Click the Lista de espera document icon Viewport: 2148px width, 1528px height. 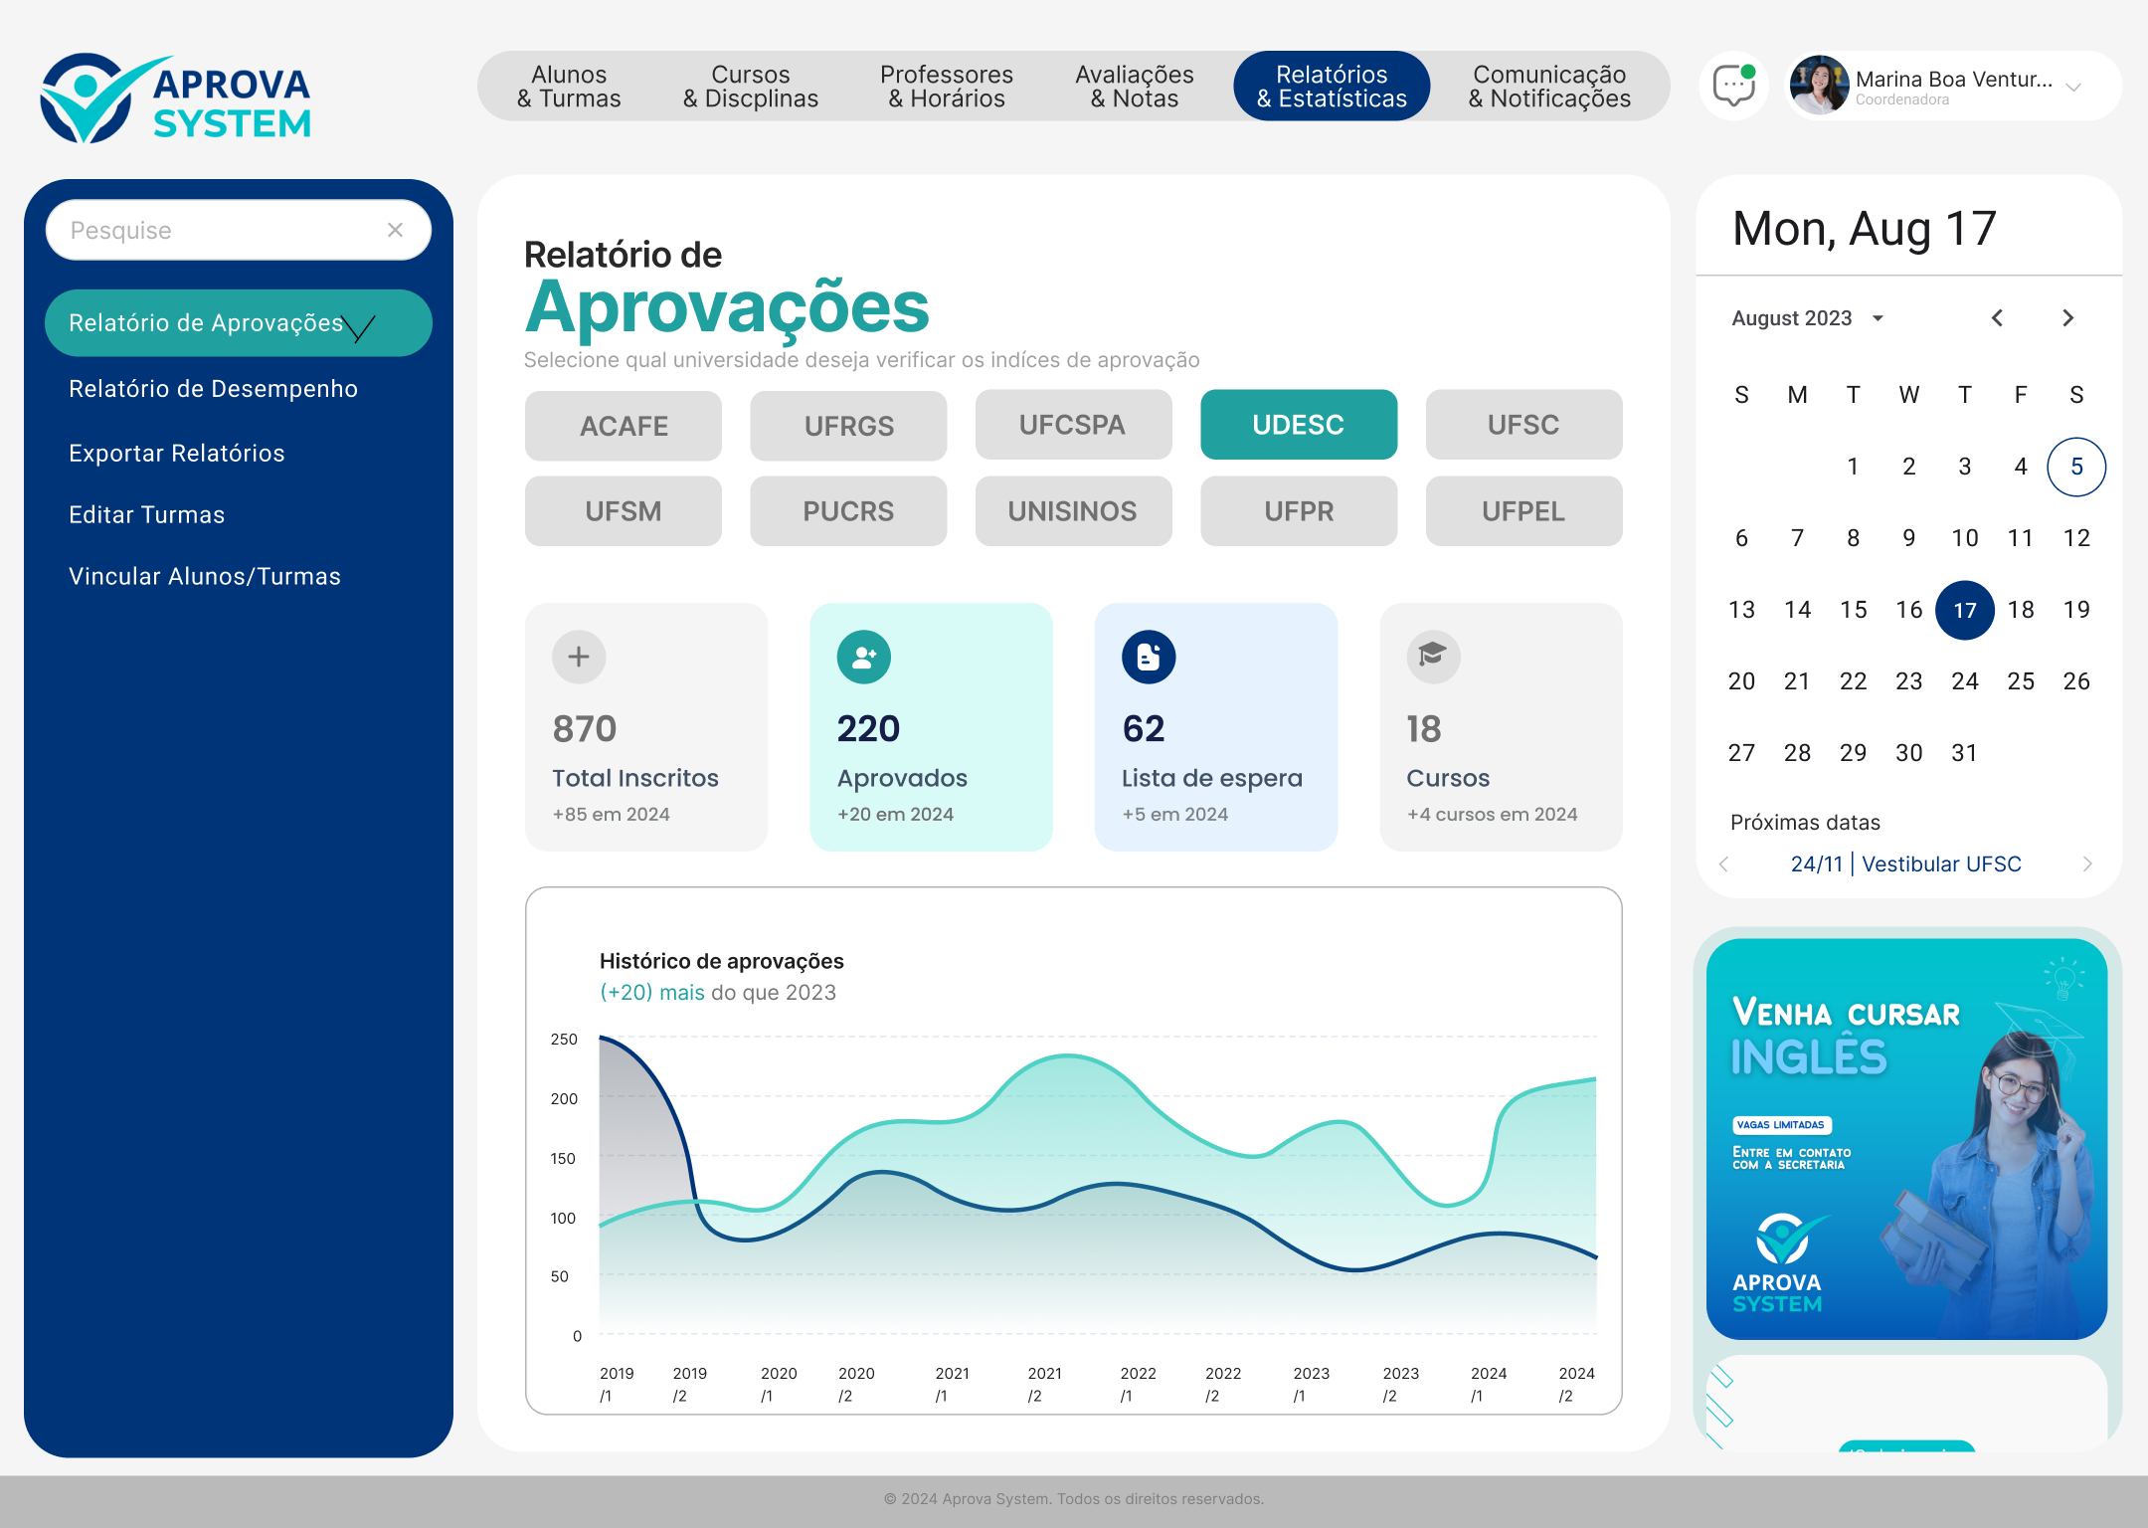(1147, 657)
